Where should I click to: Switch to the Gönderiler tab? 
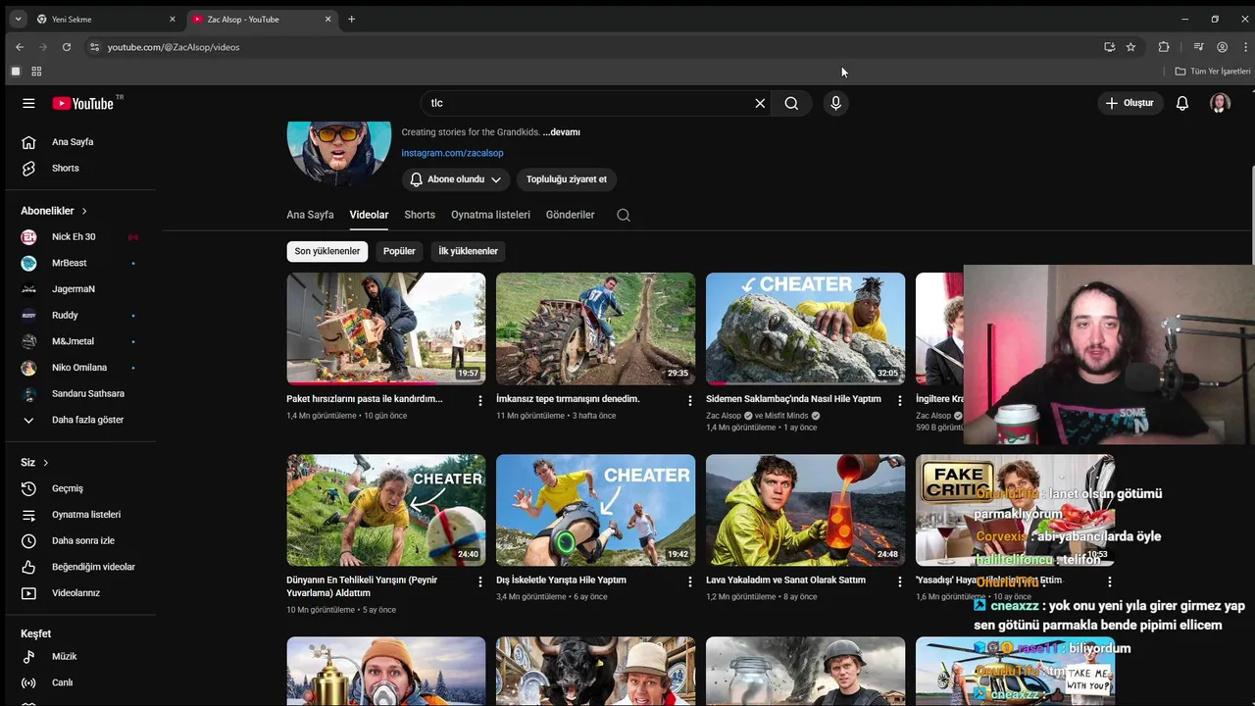tap(571, 215)
